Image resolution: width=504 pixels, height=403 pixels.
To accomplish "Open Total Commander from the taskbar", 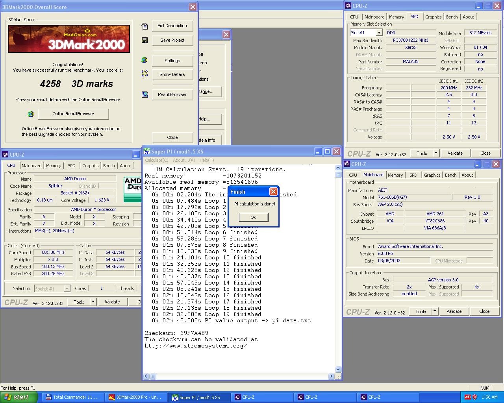I will [72, 397].
